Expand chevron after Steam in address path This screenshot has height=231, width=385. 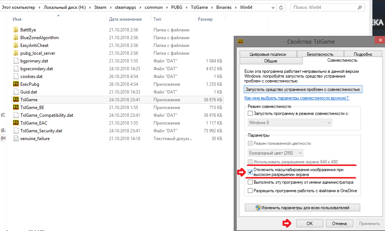pos(111,7)
